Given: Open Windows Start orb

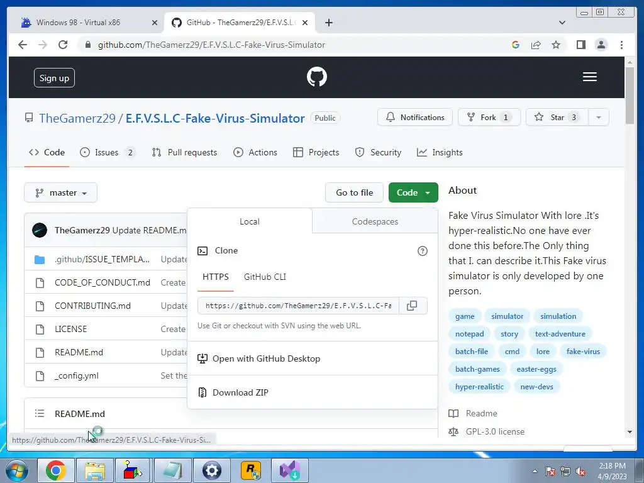Looking at the screenshot, I should pos(17,470).
